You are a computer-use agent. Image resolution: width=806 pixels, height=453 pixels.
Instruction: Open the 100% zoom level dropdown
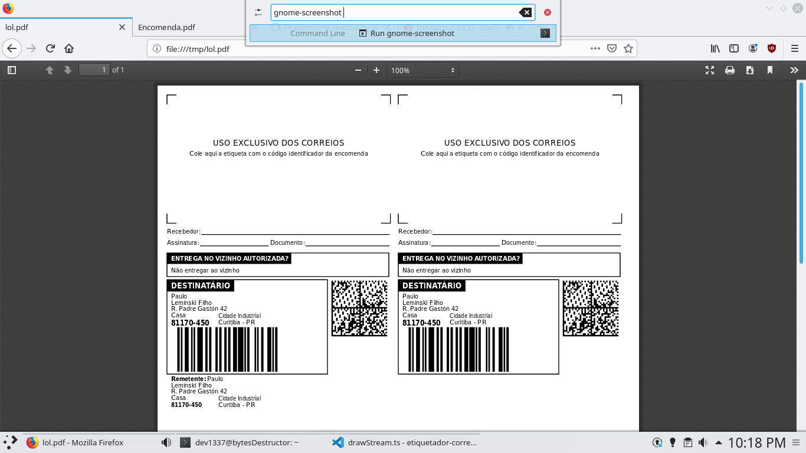(x=423, y=70)
